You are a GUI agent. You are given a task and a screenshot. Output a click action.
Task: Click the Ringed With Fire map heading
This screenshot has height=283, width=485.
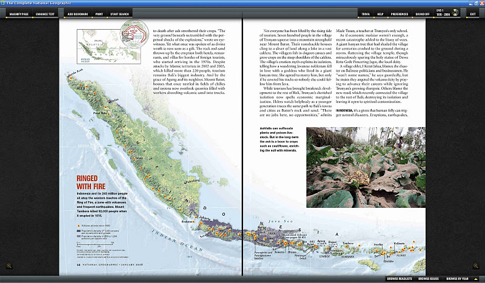[x=92, y=182]
